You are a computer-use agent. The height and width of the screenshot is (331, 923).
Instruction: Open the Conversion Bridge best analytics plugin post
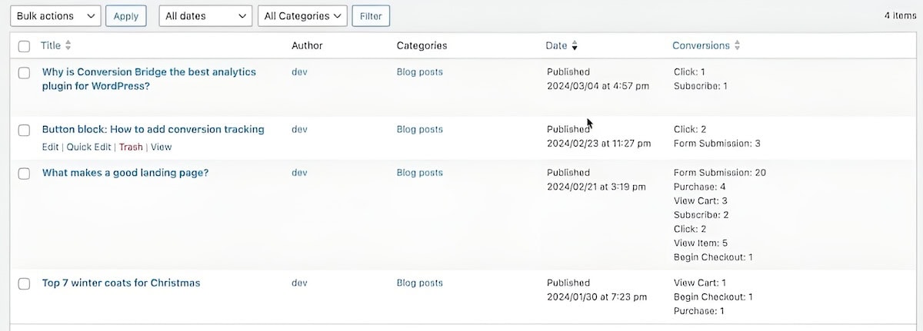click(149, 78)
